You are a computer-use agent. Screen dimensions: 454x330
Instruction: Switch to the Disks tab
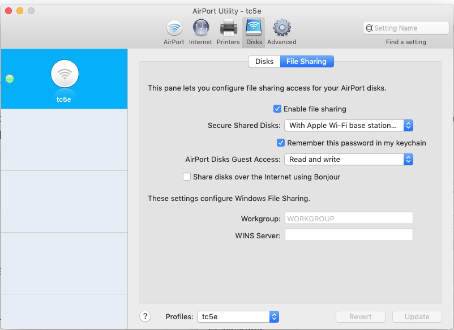coord(264,61)
